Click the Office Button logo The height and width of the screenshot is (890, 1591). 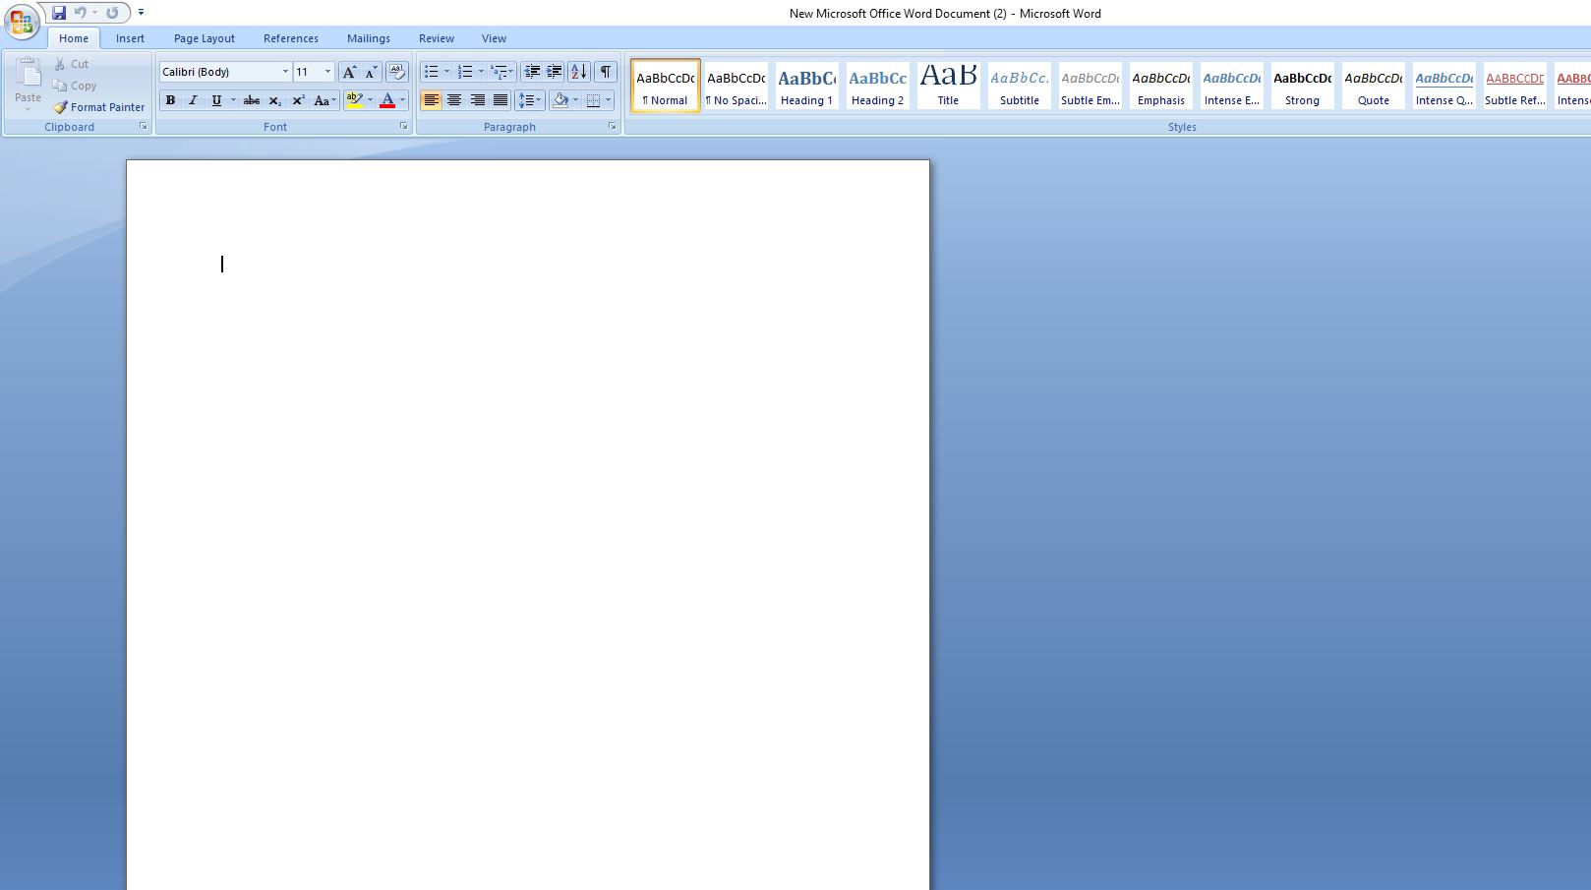pyautogui.click(x=21, y=21)
